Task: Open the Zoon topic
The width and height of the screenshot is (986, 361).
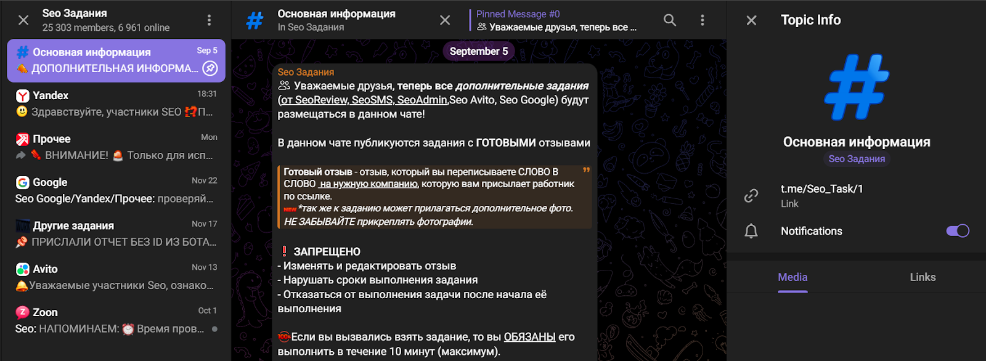Action: click(x=116, y=320)
